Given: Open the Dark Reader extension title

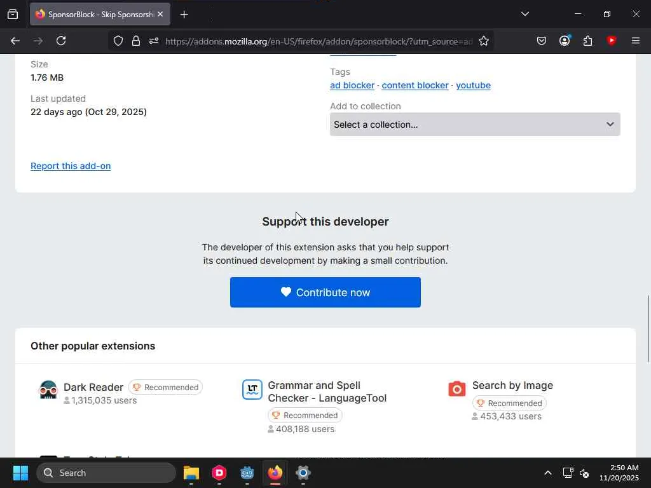Looking at the screenshot, I should 93,387.
